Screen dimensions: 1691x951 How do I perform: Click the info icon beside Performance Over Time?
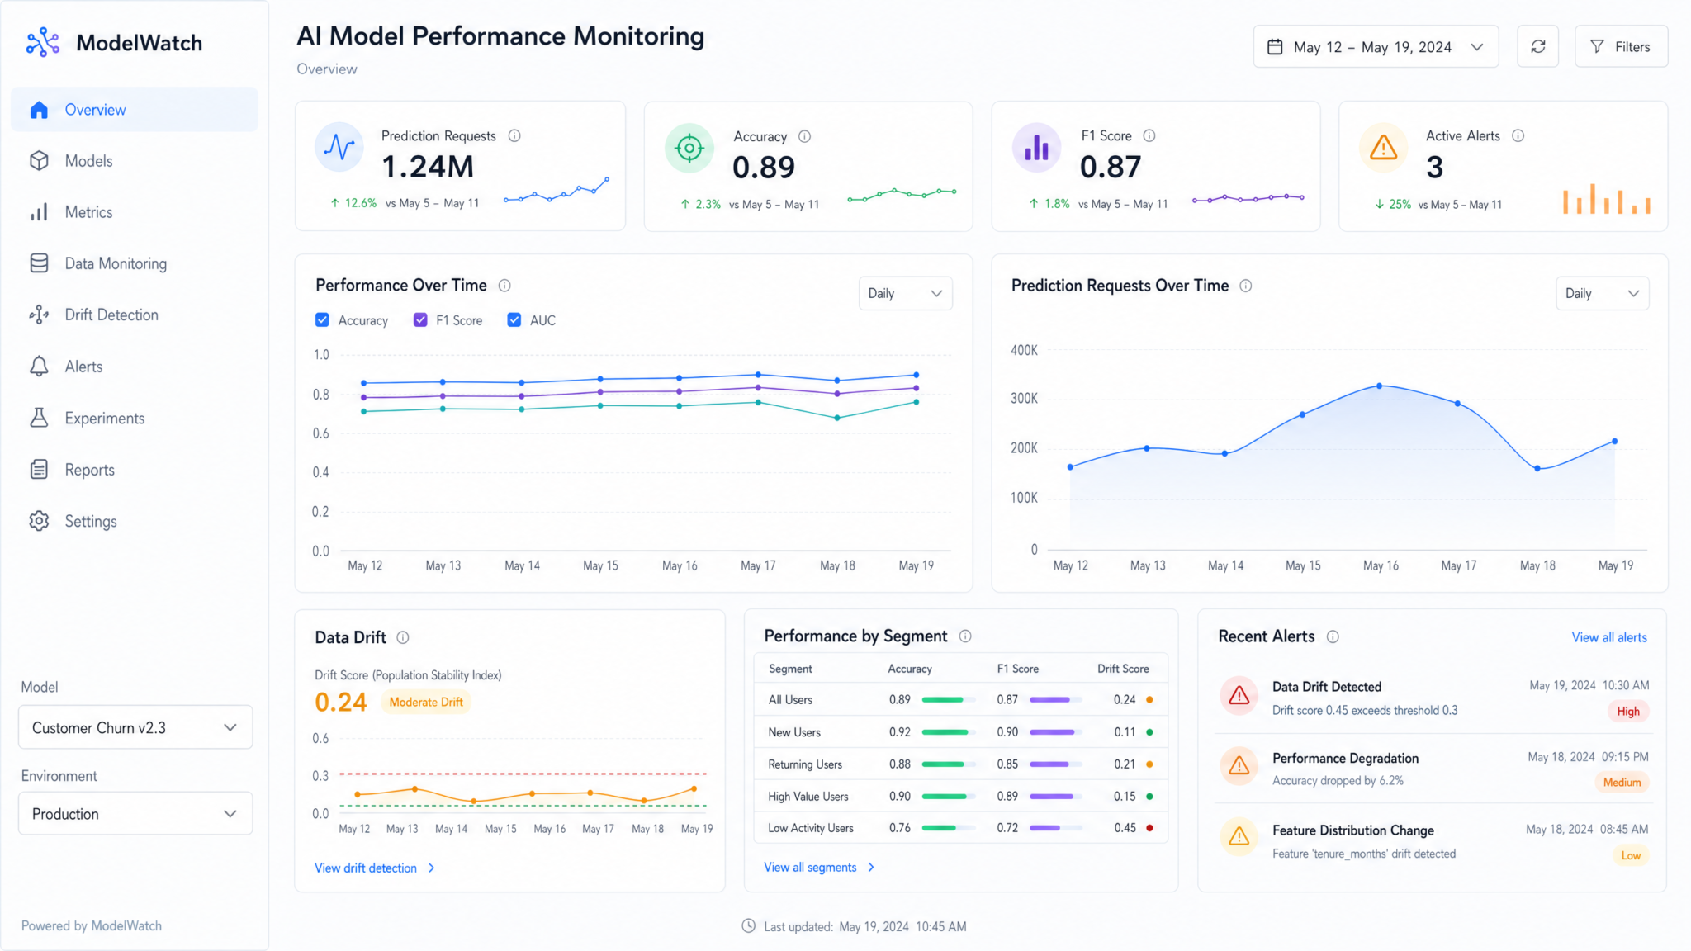pos(504,286)
